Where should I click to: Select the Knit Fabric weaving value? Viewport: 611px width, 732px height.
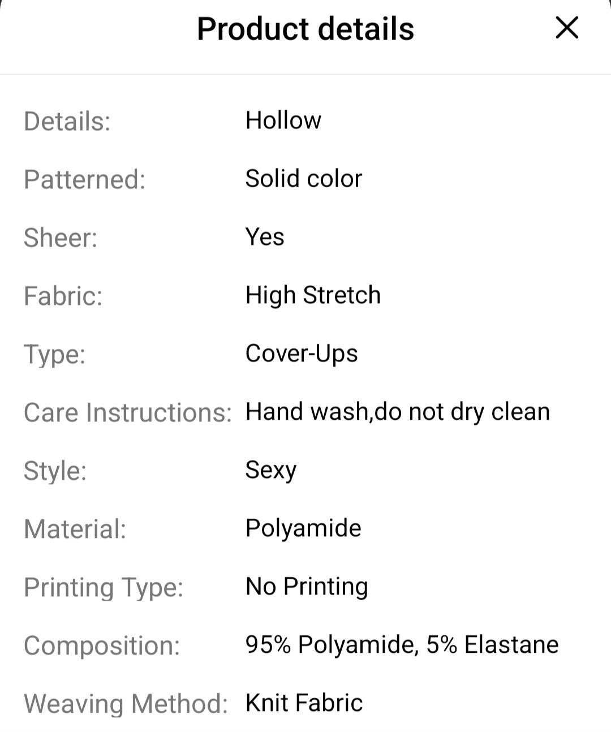point(303,702)
